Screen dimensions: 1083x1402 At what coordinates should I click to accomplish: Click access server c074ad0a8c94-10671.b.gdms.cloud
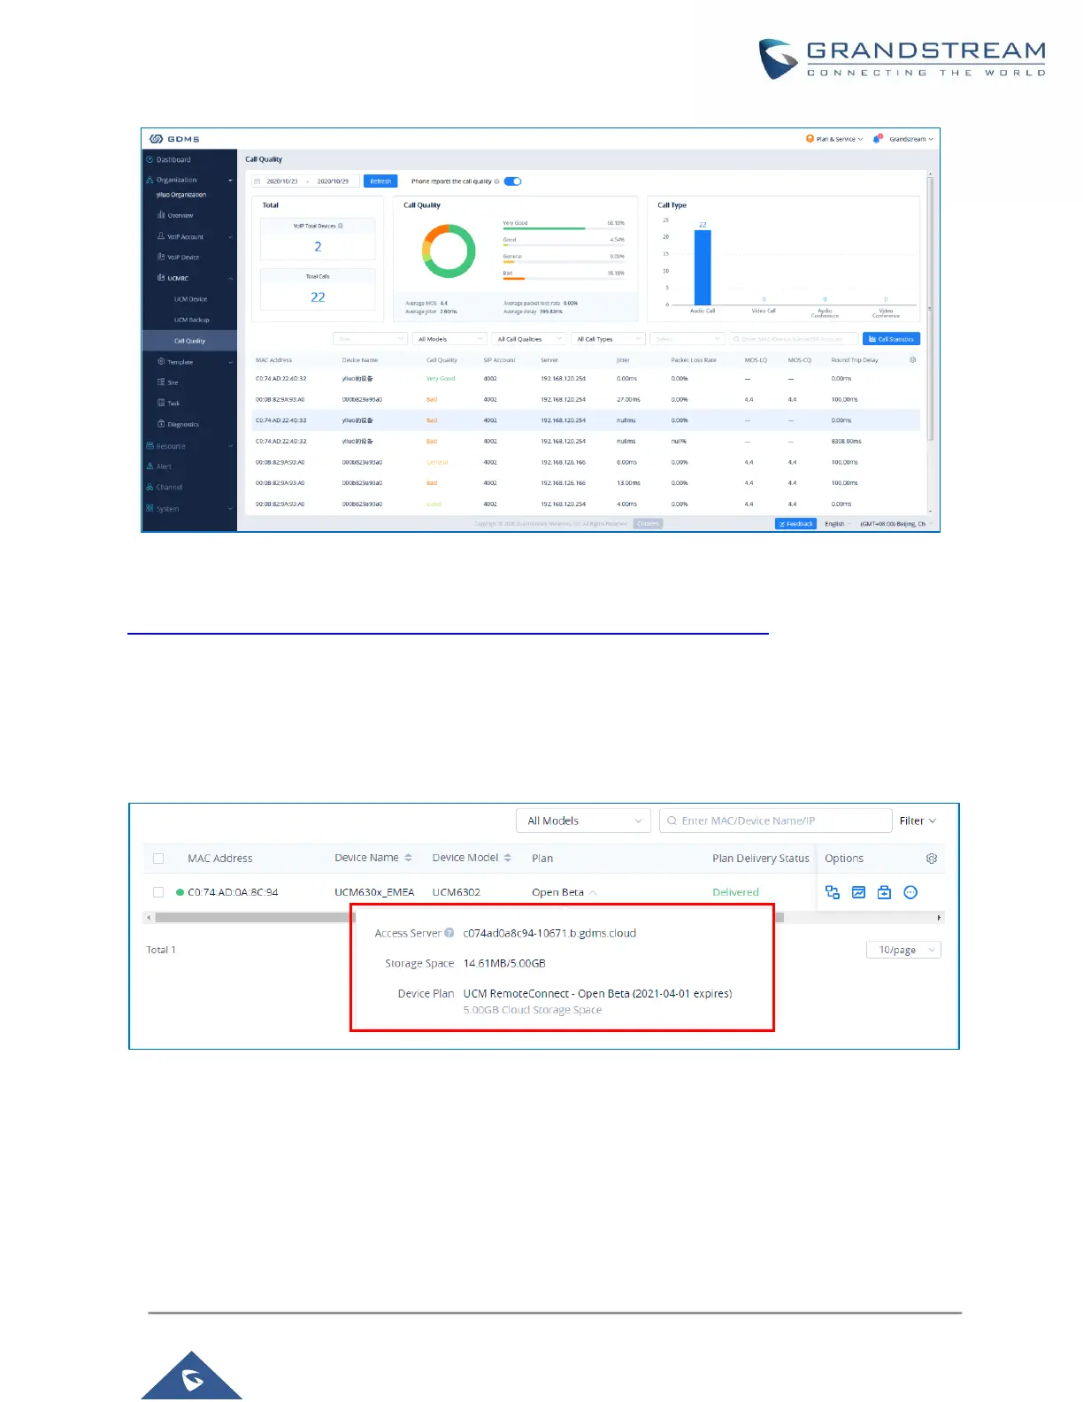tap(549, 933)
